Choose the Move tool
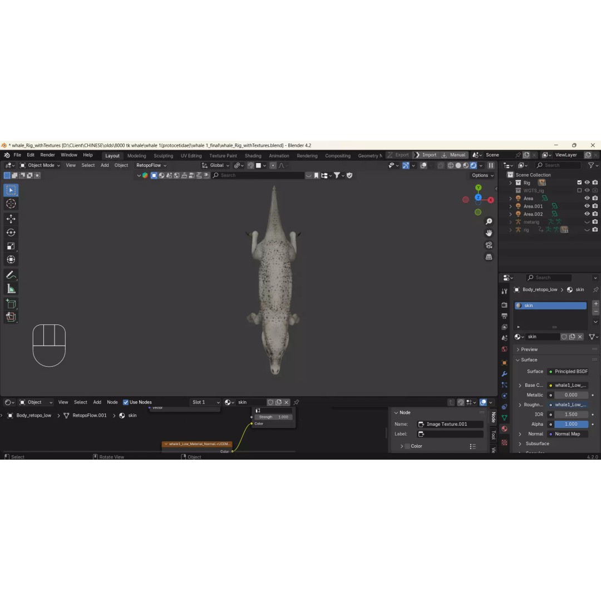 [11, 219]
